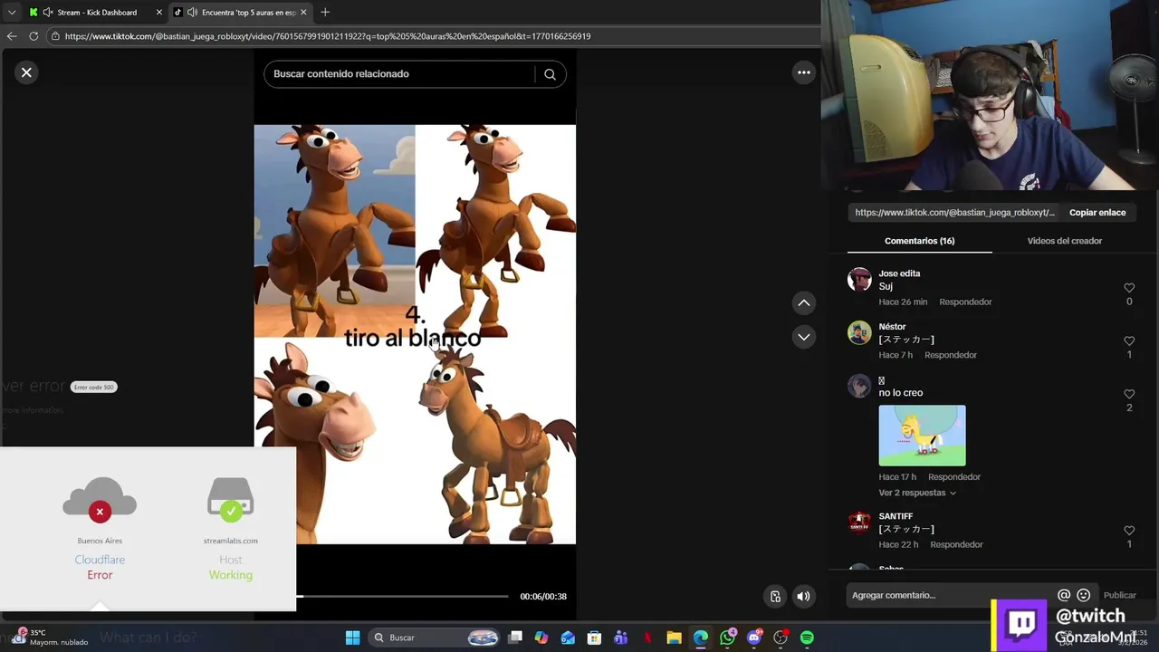The height and width of the screenshot is (652, 1159).
Task: Open Microsoft Store from the taskbar
Action: (594, 638)
